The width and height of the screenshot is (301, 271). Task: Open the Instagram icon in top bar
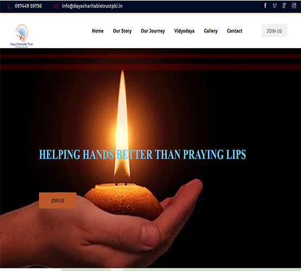coord(294,5)
